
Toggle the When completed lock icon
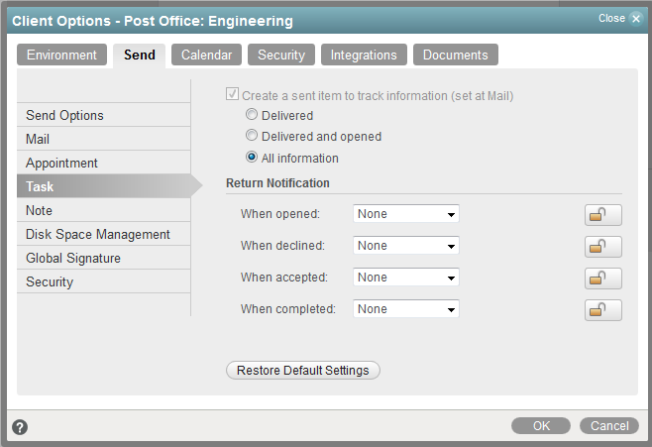click(602, 310)
